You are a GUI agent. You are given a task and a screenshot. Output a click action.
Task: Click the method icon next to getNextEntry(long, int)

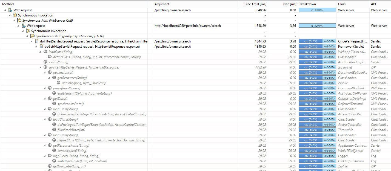(50, 166)
